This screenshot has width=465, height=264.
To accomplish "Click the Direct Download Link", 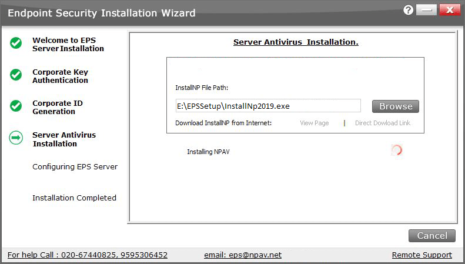I will (383, 123).
